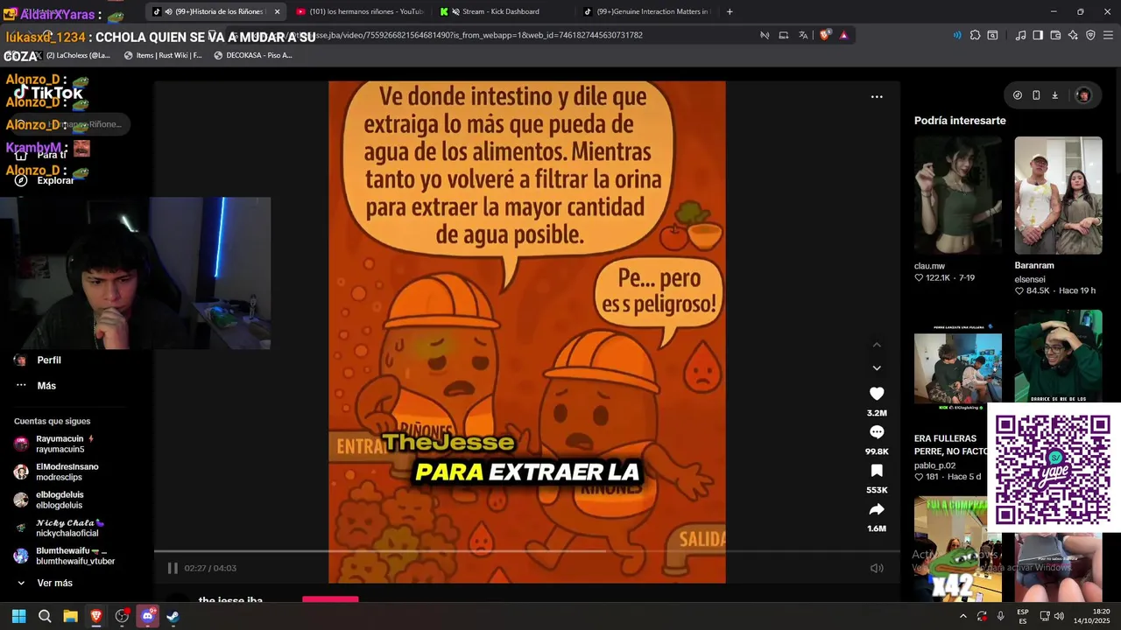
Task: Open Nicky Chala followed account
Action: coord(66,528)
